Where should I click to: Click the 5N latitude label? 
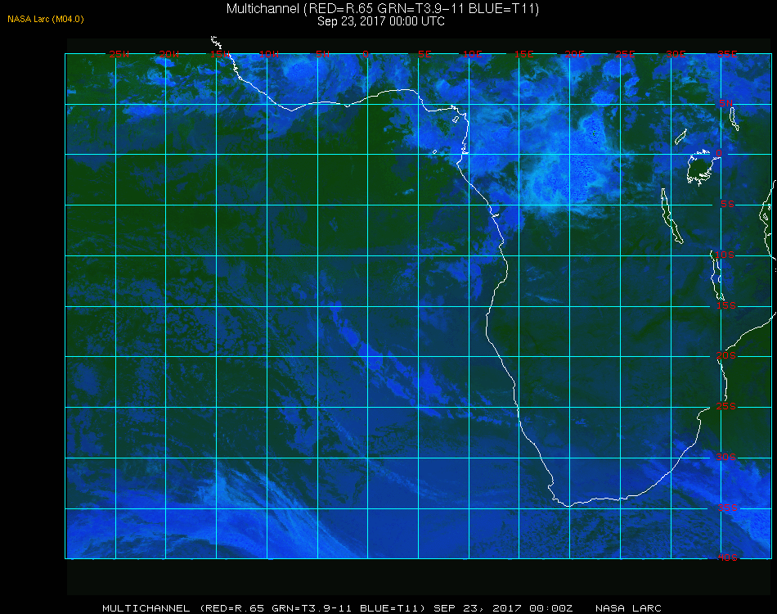(x=726, y=103)
